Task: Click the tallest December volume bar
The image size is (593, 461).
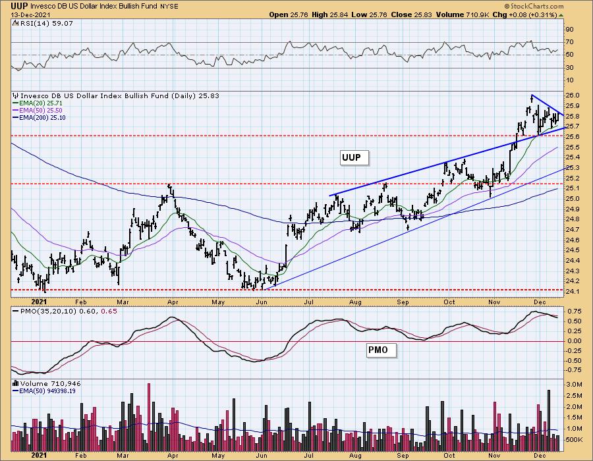Action: [549, 421]
